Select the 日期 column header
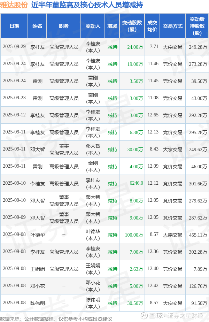Screen dimensions: 209x322 [14, 26]
